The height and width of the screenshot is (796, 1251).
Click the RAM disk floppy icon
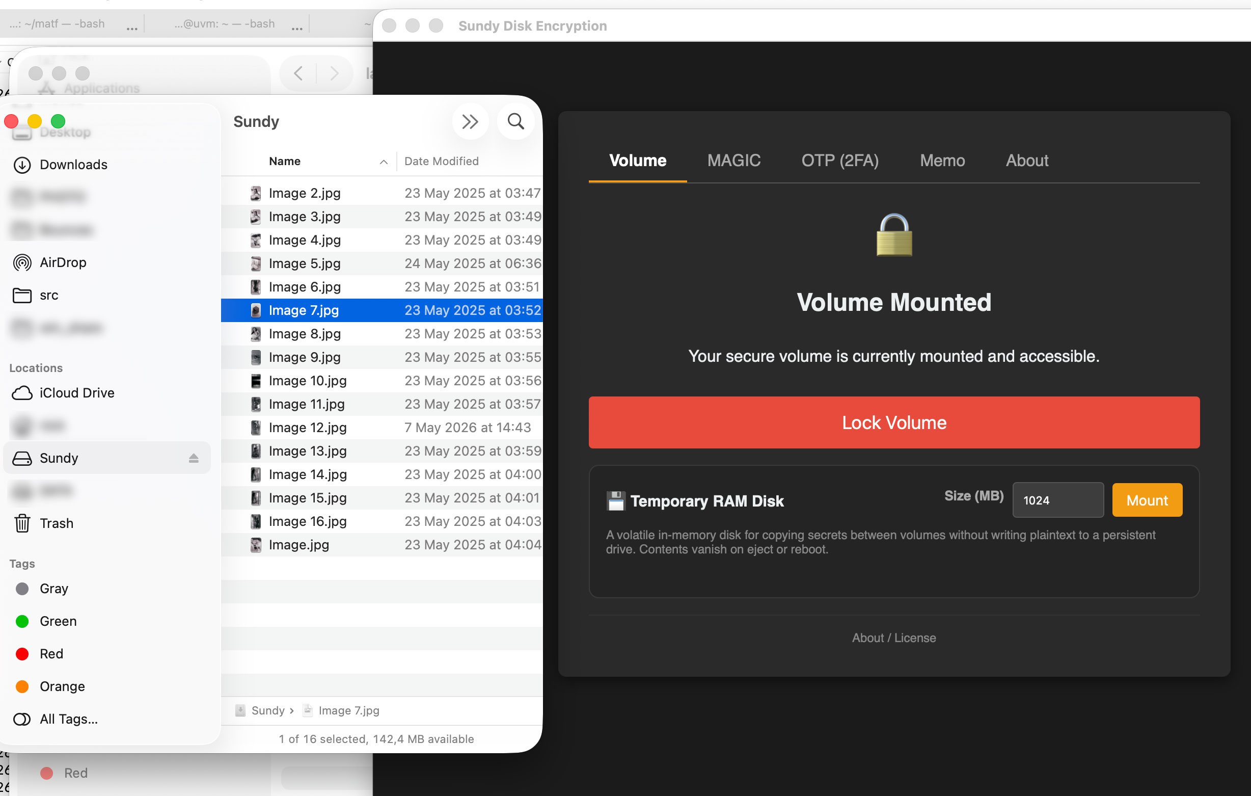[x=616, y=501]
